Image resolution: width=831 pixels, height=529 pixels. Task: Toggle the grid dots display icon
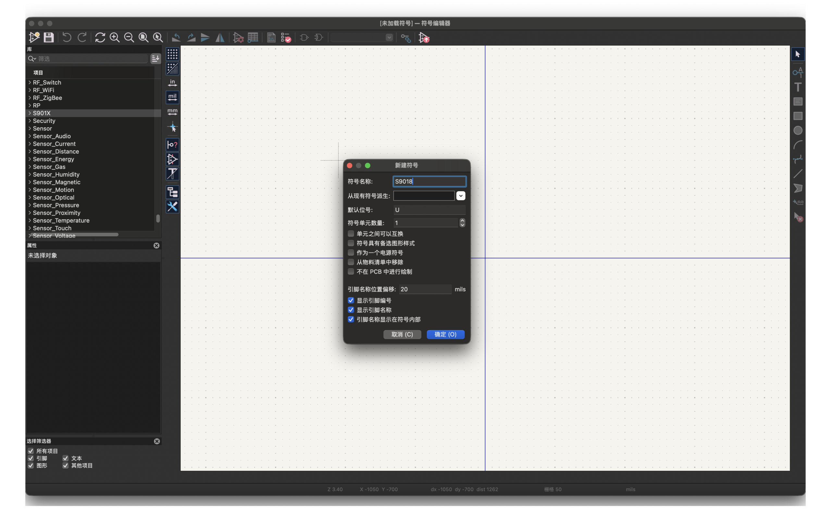click(172, 54)
